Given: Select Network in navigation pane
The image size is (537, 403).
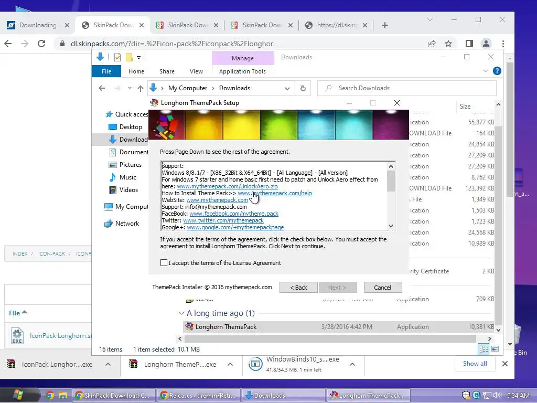Looking at the screenshot, I should tap(122, 224).
